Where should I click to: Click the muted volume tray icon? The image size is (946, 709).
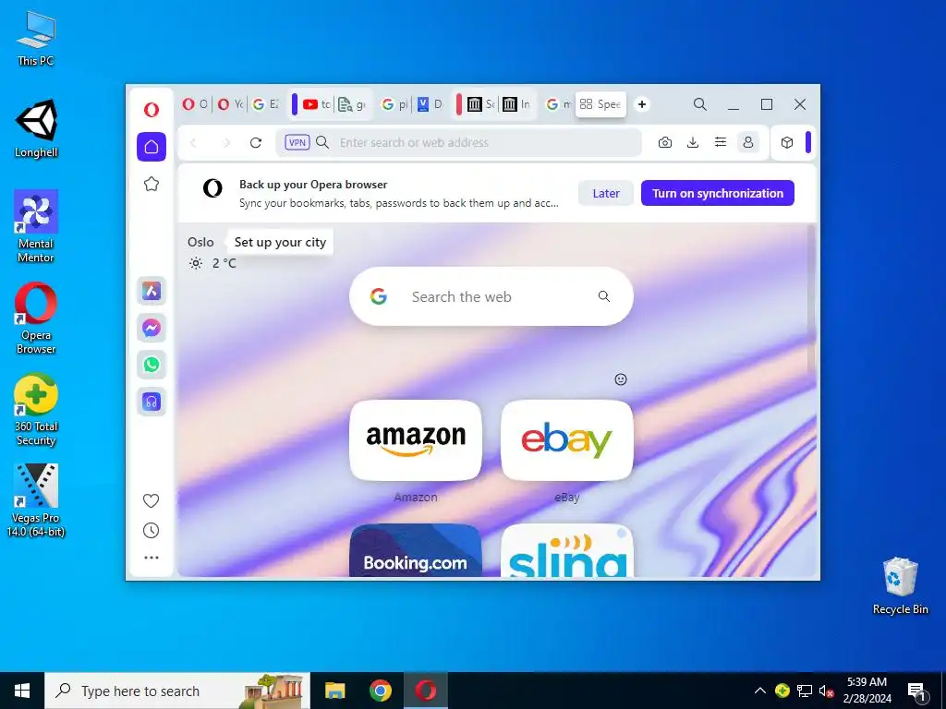[x=827, y=691]
